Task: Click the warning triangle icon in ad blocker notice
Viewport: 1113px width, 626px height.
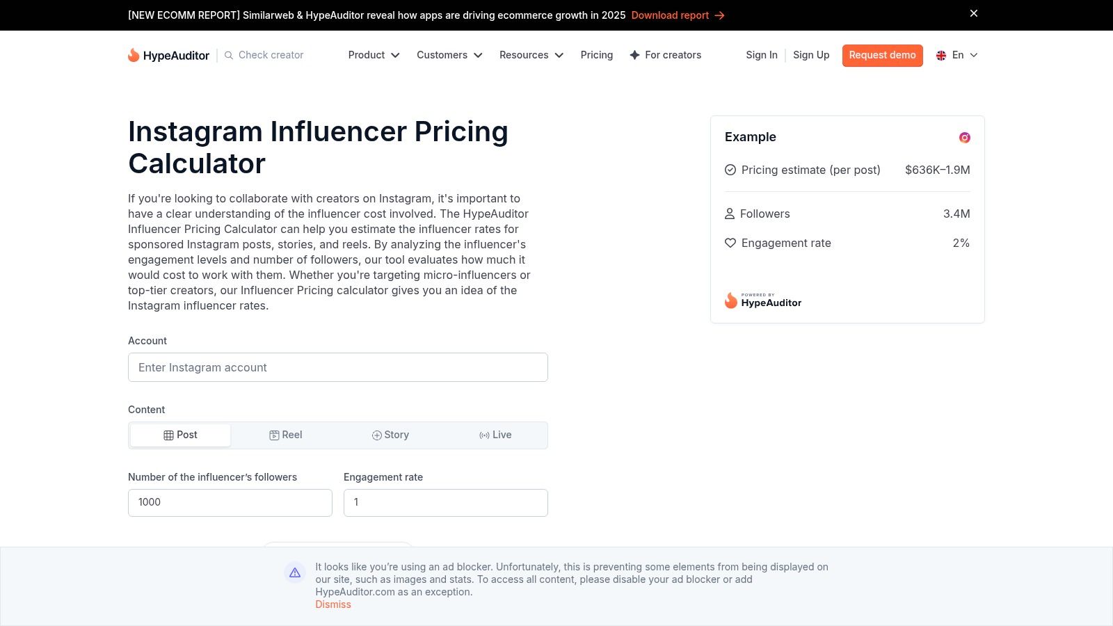Action: click(295, 572)
